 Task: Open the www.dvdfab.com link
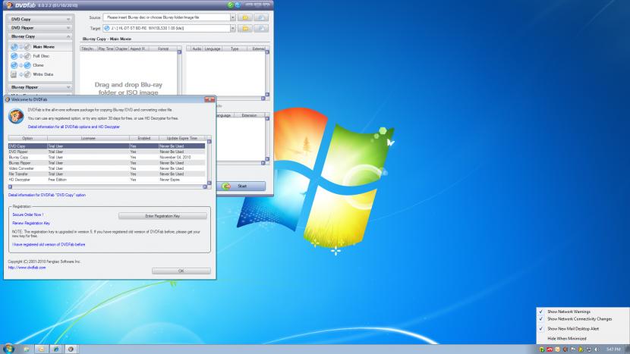pyautogui.click(x=27, y=268)
